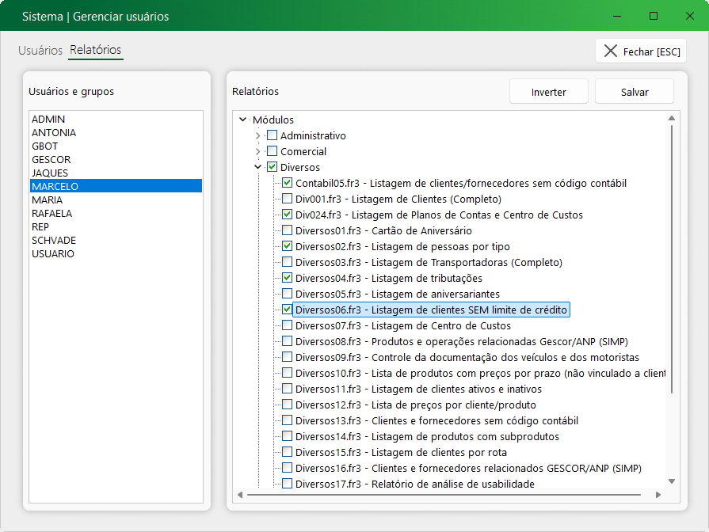Expand the Administrativo module node
709x532 pixels.
point(258,135)
